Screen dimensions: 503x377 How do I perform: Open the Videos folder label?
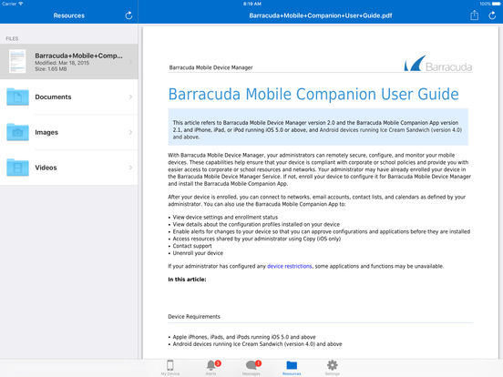pos(46,168)
